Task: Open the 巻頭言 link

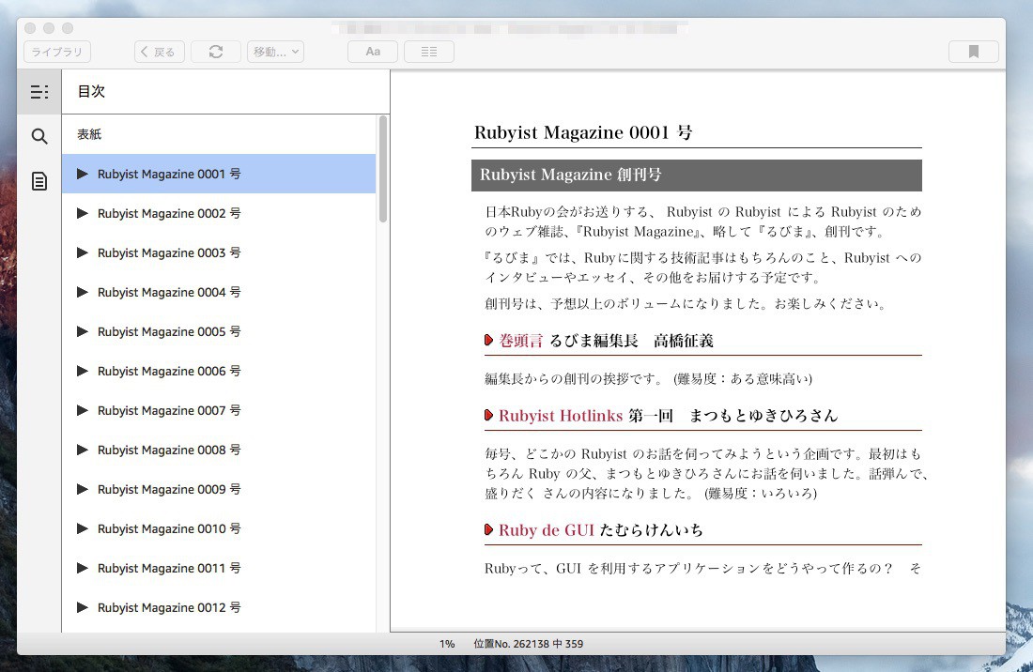Action: 520,341
